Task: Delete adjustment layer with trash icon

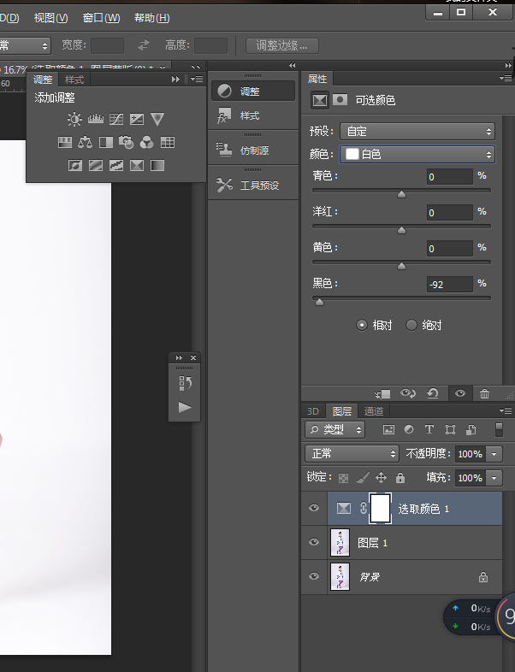Action: (x=485, y=394)
